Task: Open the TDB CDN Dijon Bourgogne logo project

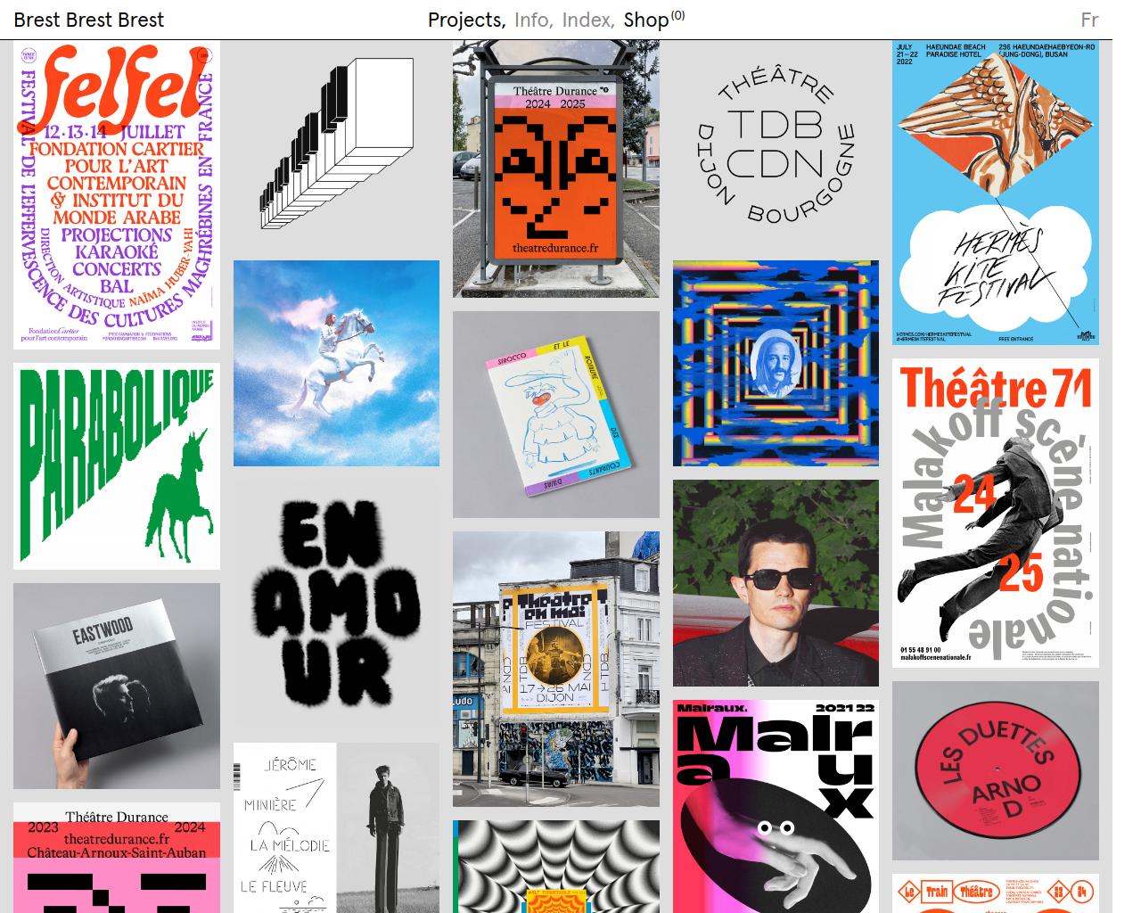Action: click(x=776, y=144)
